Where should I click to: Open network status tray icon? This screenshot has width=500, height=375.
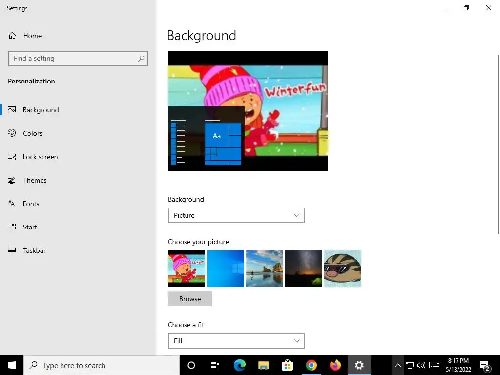coord(410,365)
